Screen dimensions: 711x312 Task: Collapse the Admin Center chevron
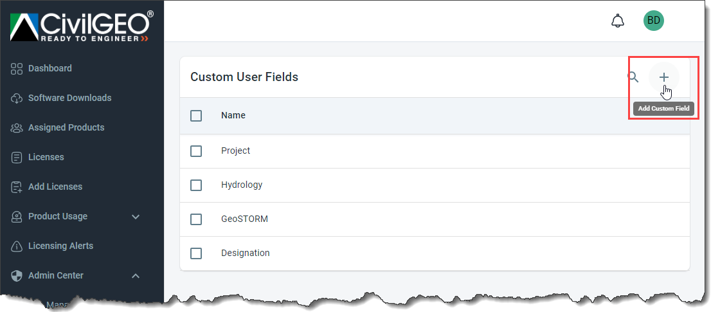click(x=136, y=276)
